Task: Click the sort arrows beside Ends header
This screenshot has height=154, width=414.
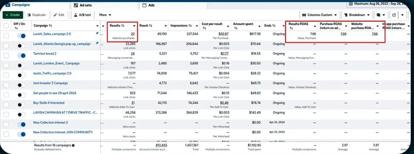Action: [274, 26]
